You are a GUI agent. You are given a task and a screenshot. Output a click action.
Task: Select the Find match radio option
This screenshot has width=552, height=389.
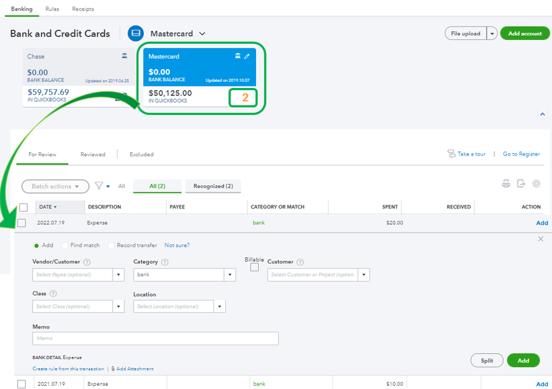coord(65,245)
